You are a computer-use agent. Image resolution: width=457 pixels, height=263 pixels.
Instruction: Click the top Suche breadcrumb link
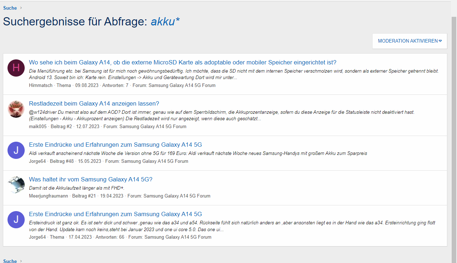tap(10, 8)
